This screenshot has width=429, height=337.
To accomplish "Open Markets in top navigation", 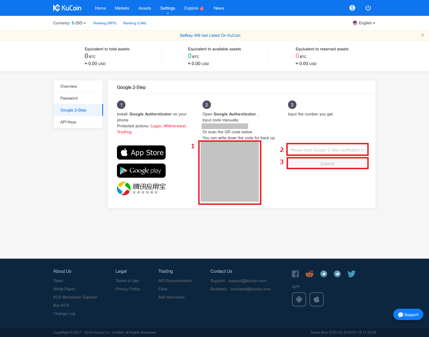I will point(122,8).
